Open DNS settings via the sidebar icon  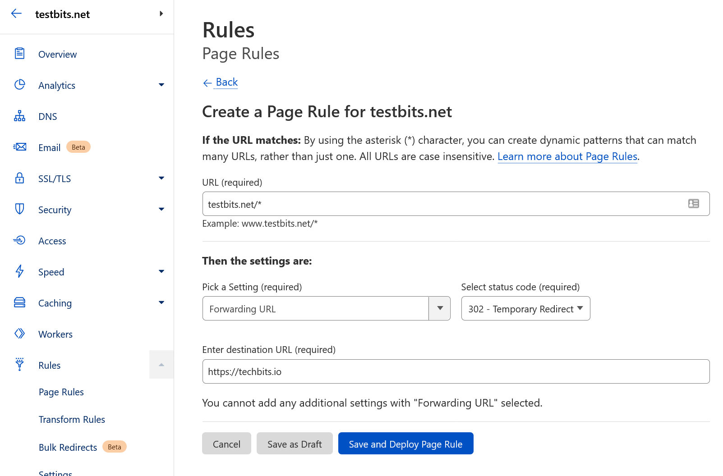tap(19, 116)
